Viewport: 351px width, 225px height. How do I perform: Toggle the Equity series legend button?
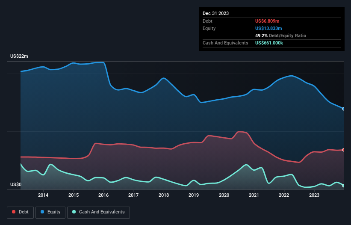click(x=50, y=212)
